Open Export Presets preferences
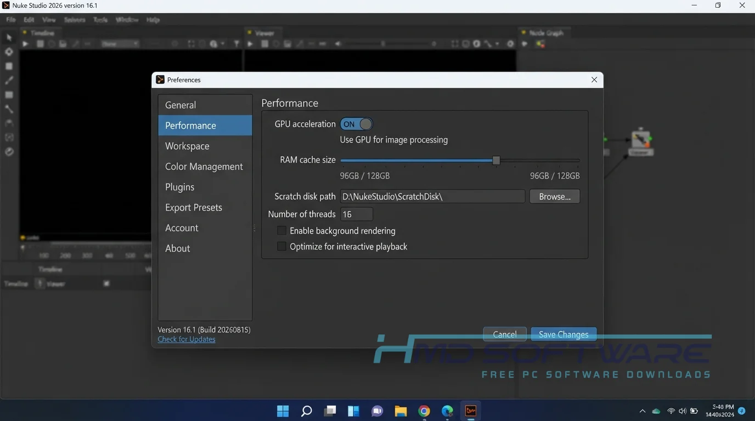 click(x=205, y=207)
